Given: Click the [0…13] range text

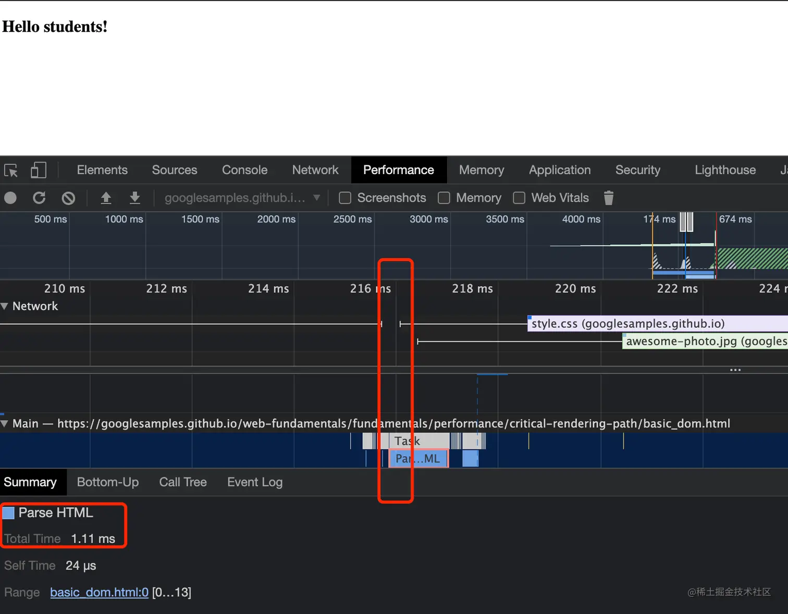Looking at the screenshot, I should 171,593.
